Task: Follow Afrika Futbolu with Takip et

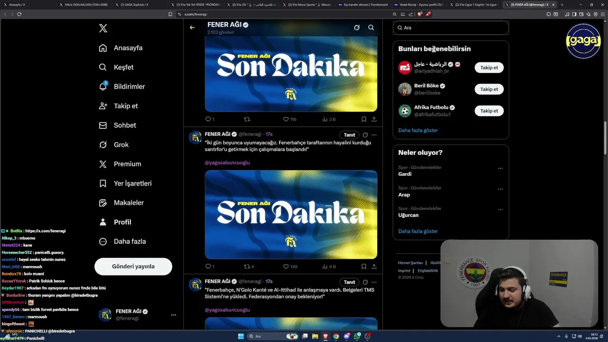Action: coord(489,111)
